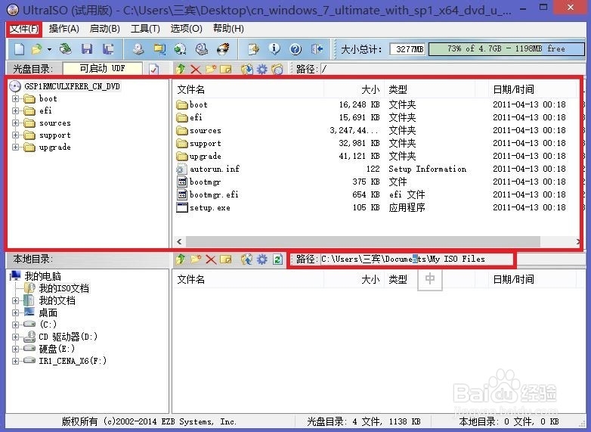Open the 启动(B) menu

pyautogui.click(x=105, y=29)
